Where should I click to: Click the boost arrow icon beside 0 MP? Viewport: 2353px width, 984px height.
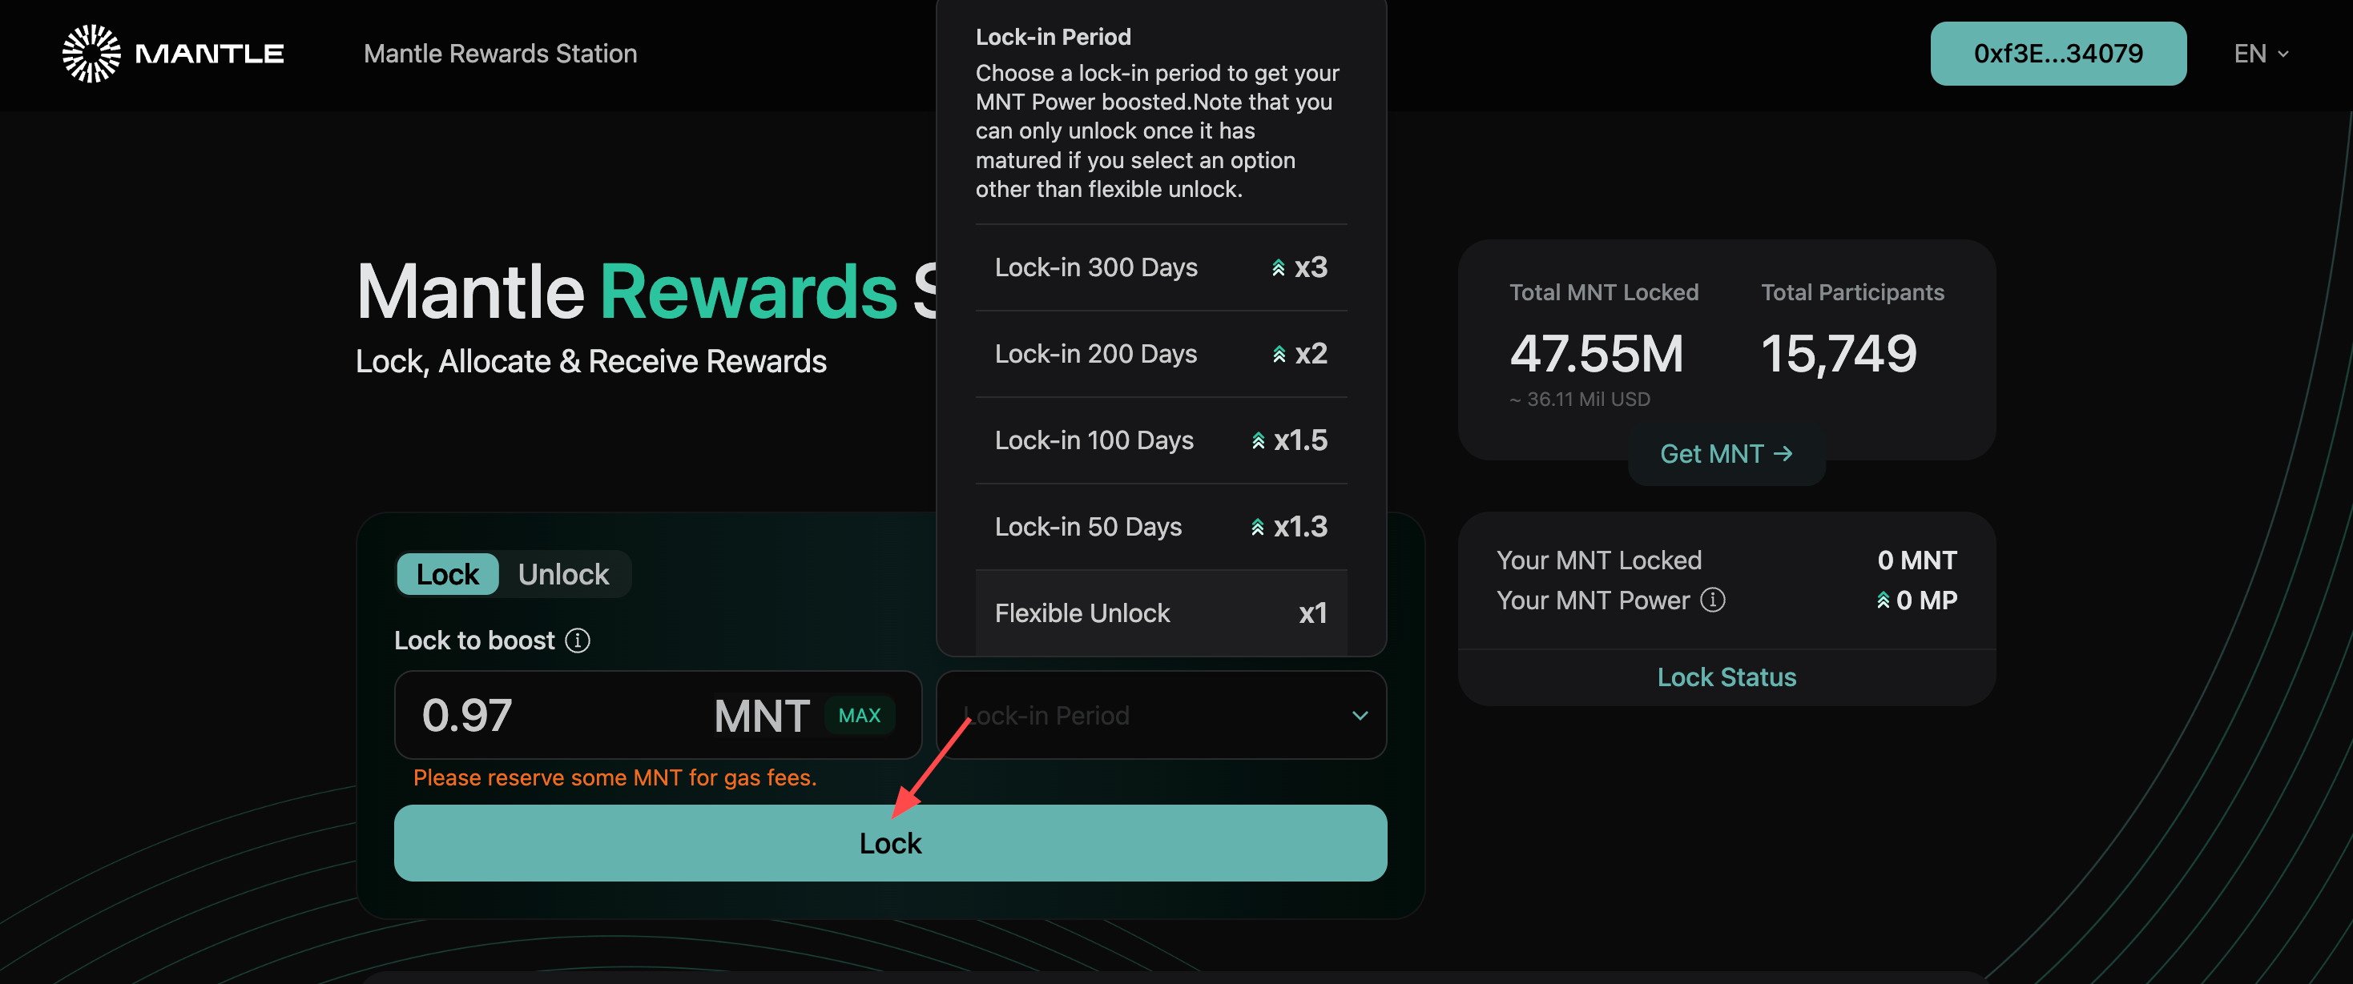pos(1883,600)
